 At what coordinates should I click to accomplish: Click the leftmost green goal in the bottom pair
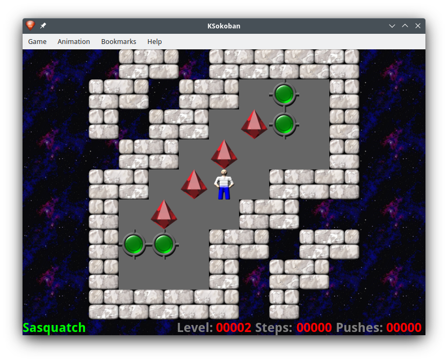[133, 244]
